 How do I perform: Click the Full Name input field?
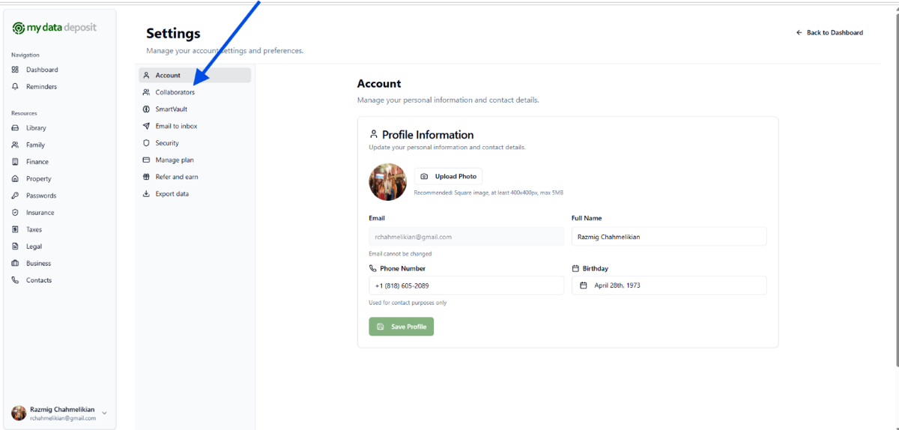[x=669, y=237]
